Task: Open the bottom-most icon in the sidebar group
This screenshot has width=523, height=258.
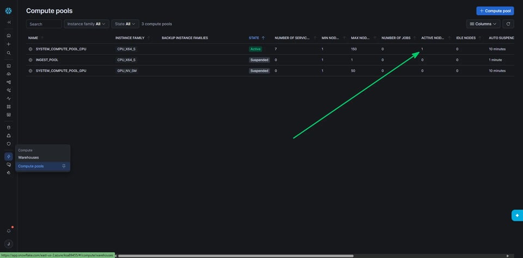Action: pos(9,173)
